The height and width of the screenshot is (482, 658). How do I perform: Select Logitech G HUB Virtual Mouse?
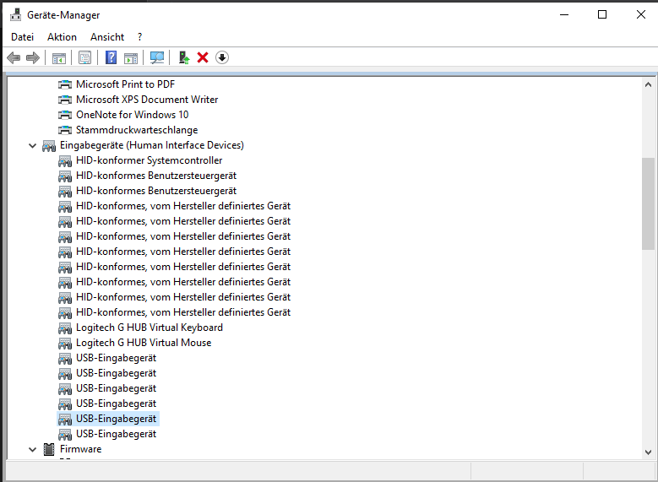[144, 343]
